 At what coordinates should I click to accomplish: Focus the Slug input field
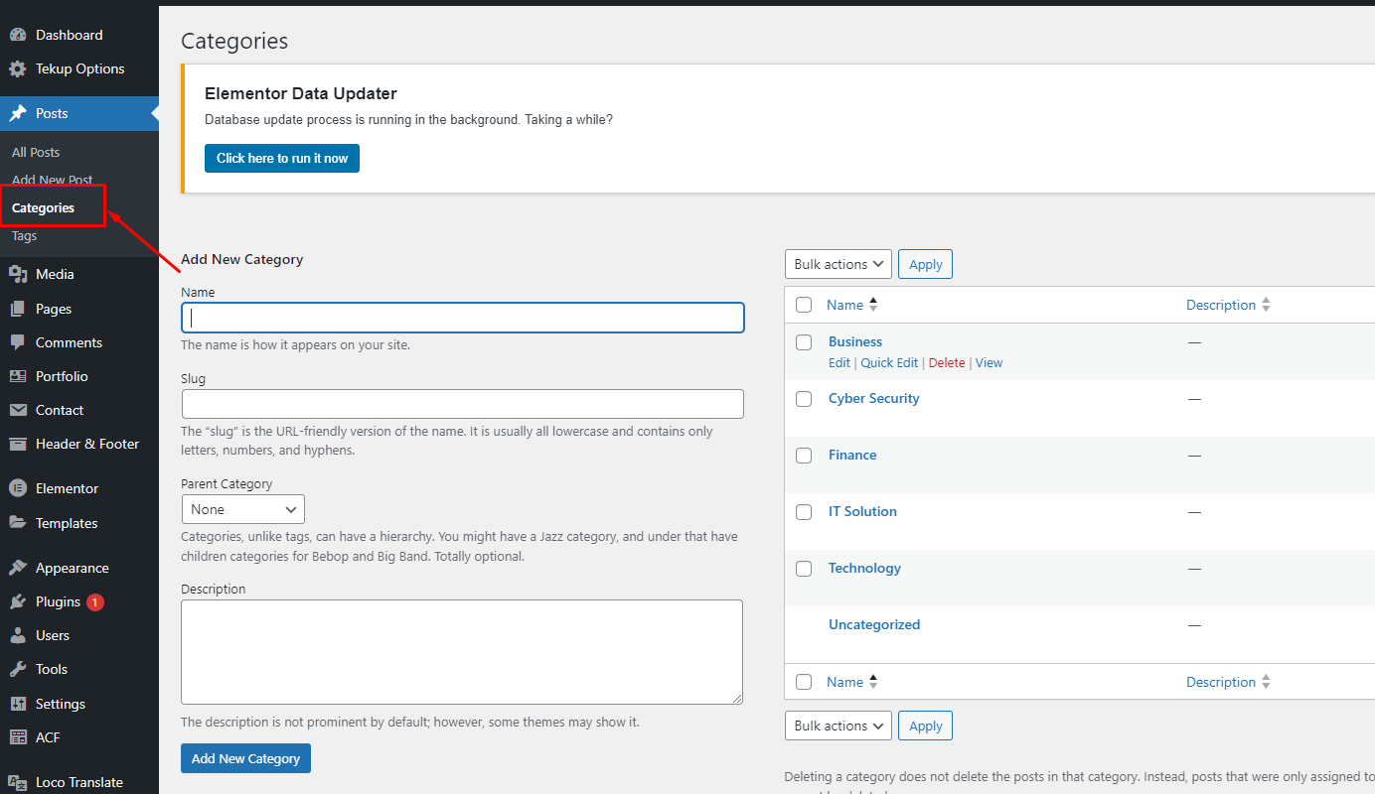click(x=463, y=404)
